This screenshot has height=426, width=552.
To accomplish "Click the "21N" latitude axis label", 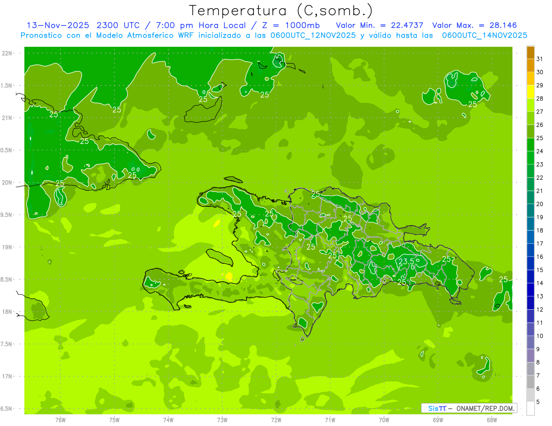I will 6,118.
